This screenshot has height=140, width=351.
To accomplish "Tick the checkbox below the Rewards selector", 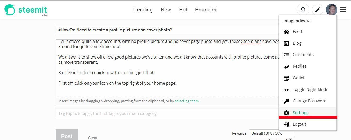I will click(x=290, y=139).
